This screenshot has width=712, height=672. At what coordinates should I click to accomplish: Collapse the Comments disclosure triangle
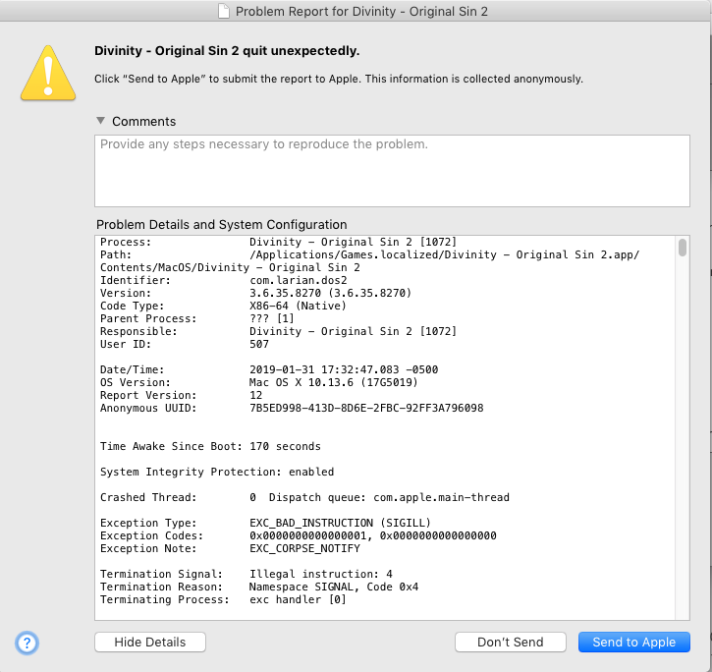click(101, 121)
